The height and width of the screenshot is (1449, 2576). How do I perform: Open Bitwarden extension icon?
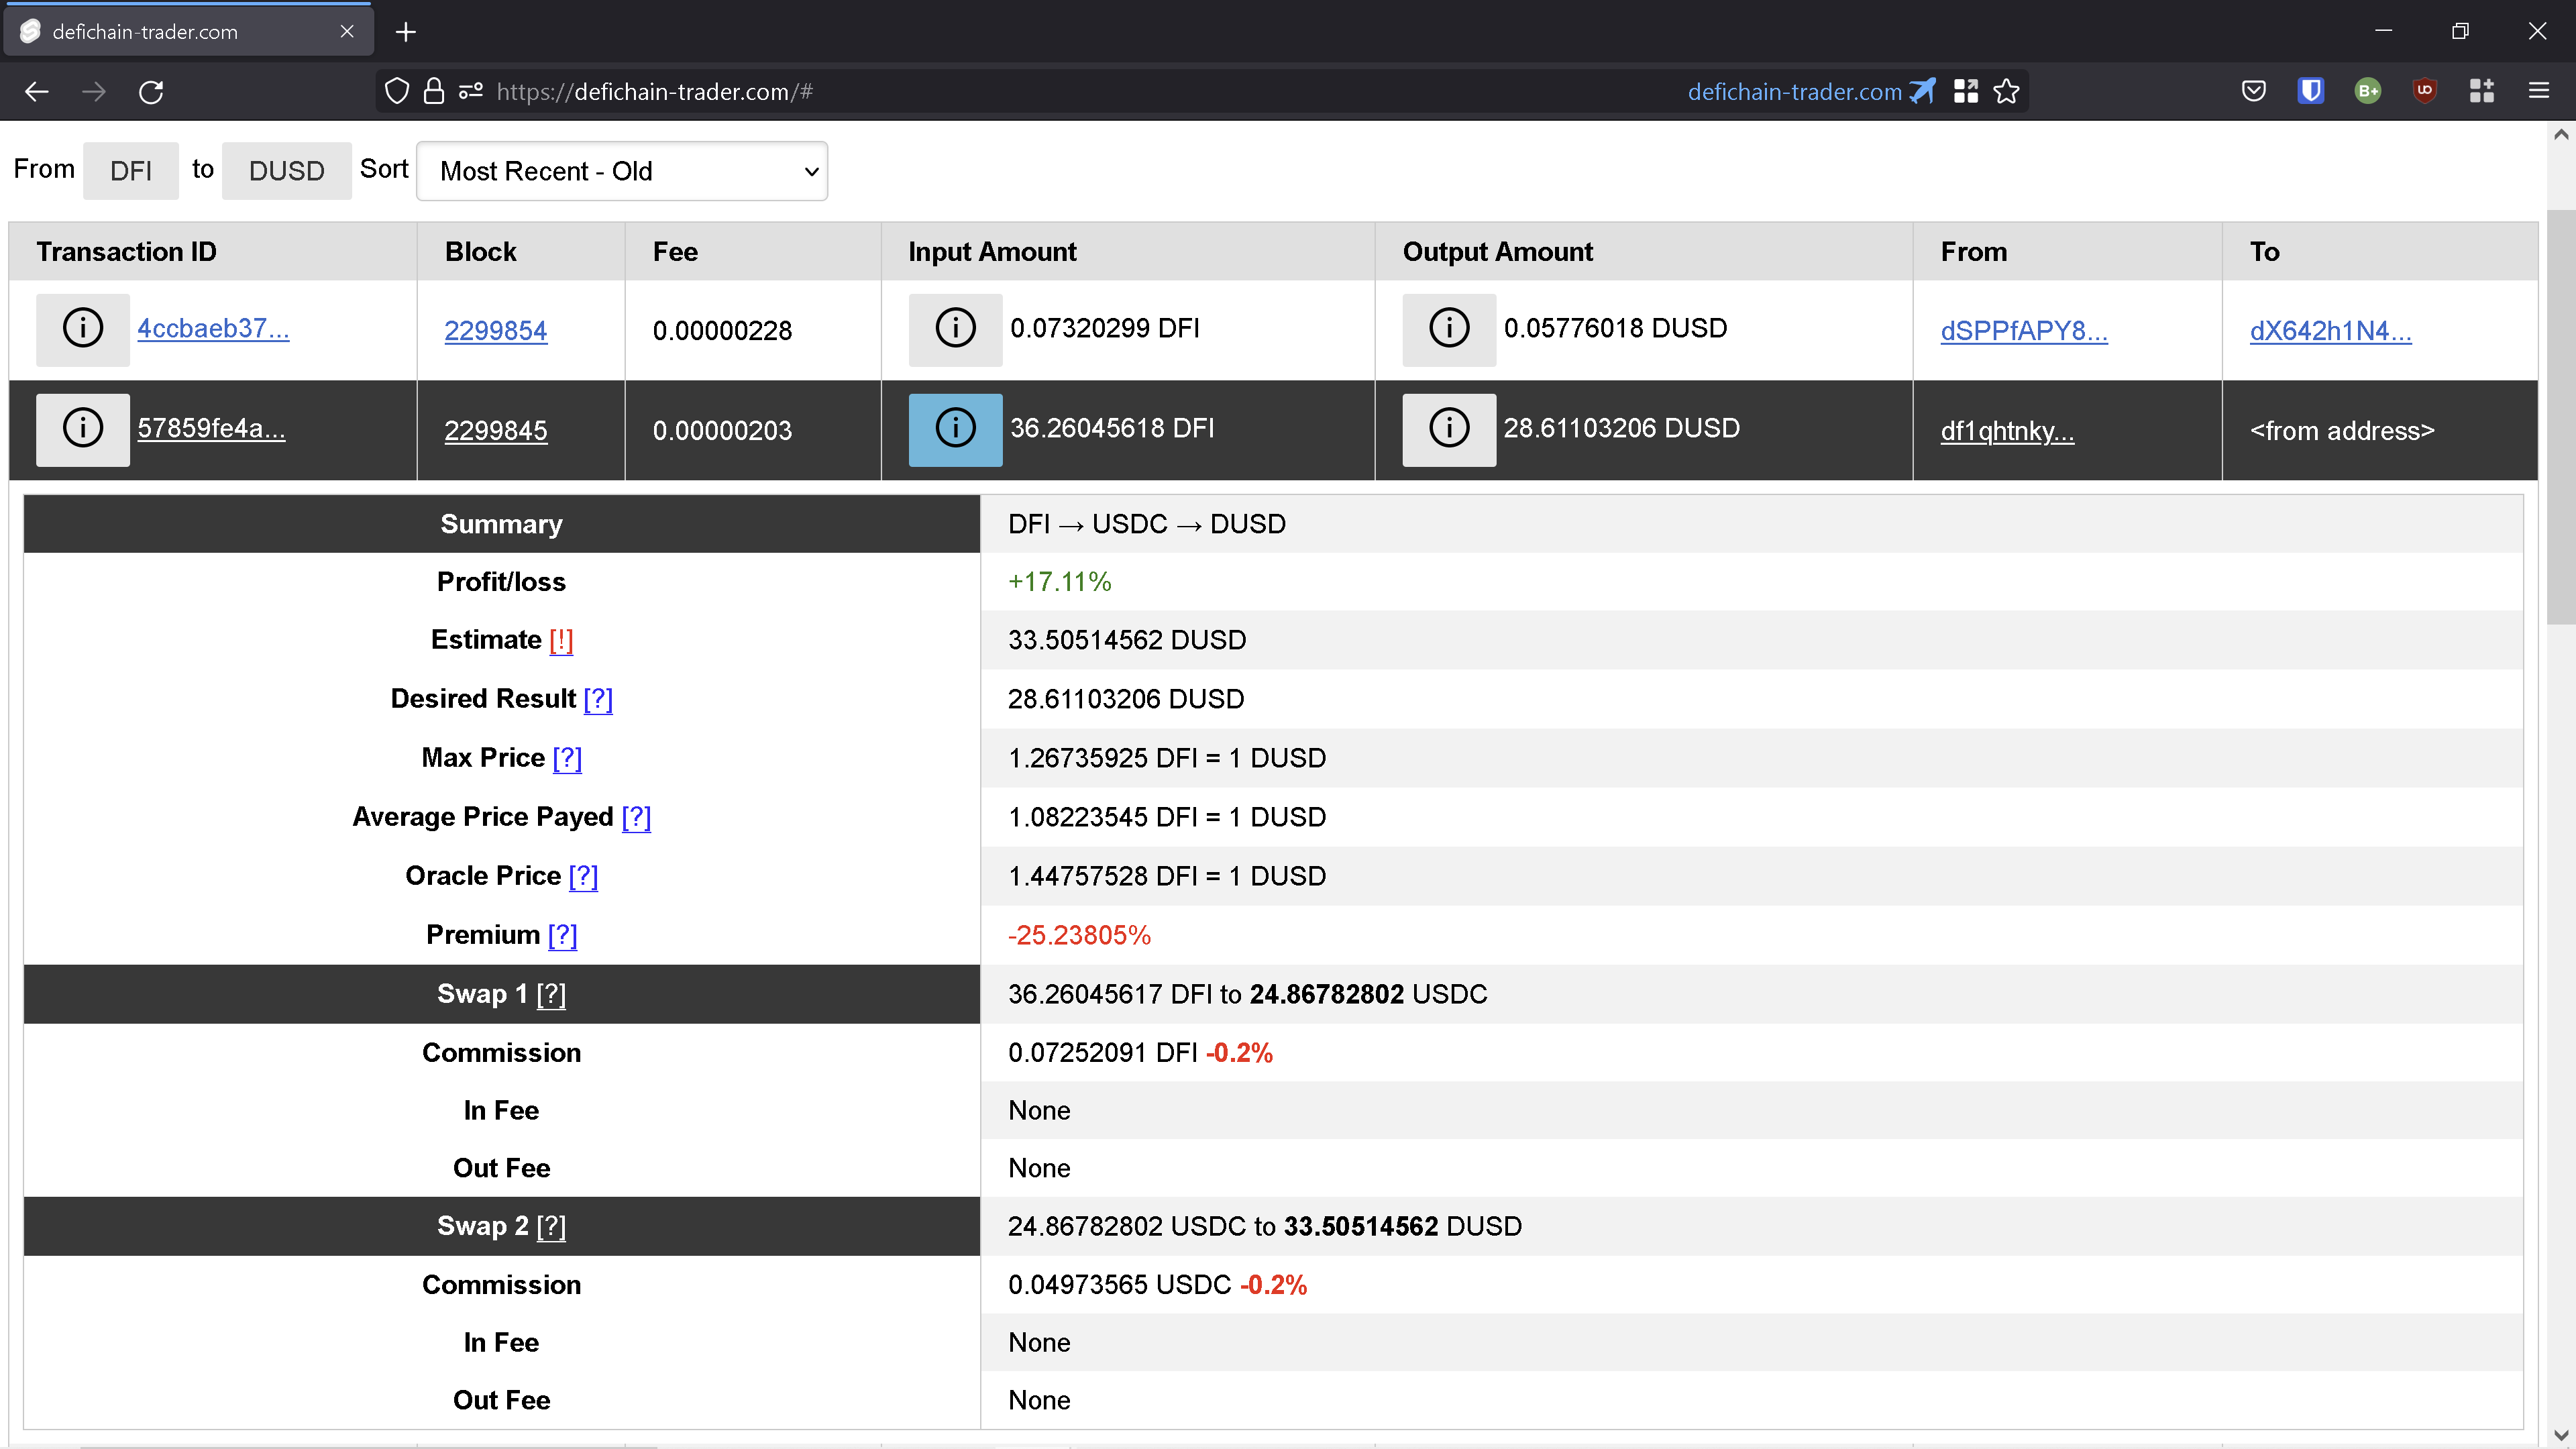(2310, 92)
